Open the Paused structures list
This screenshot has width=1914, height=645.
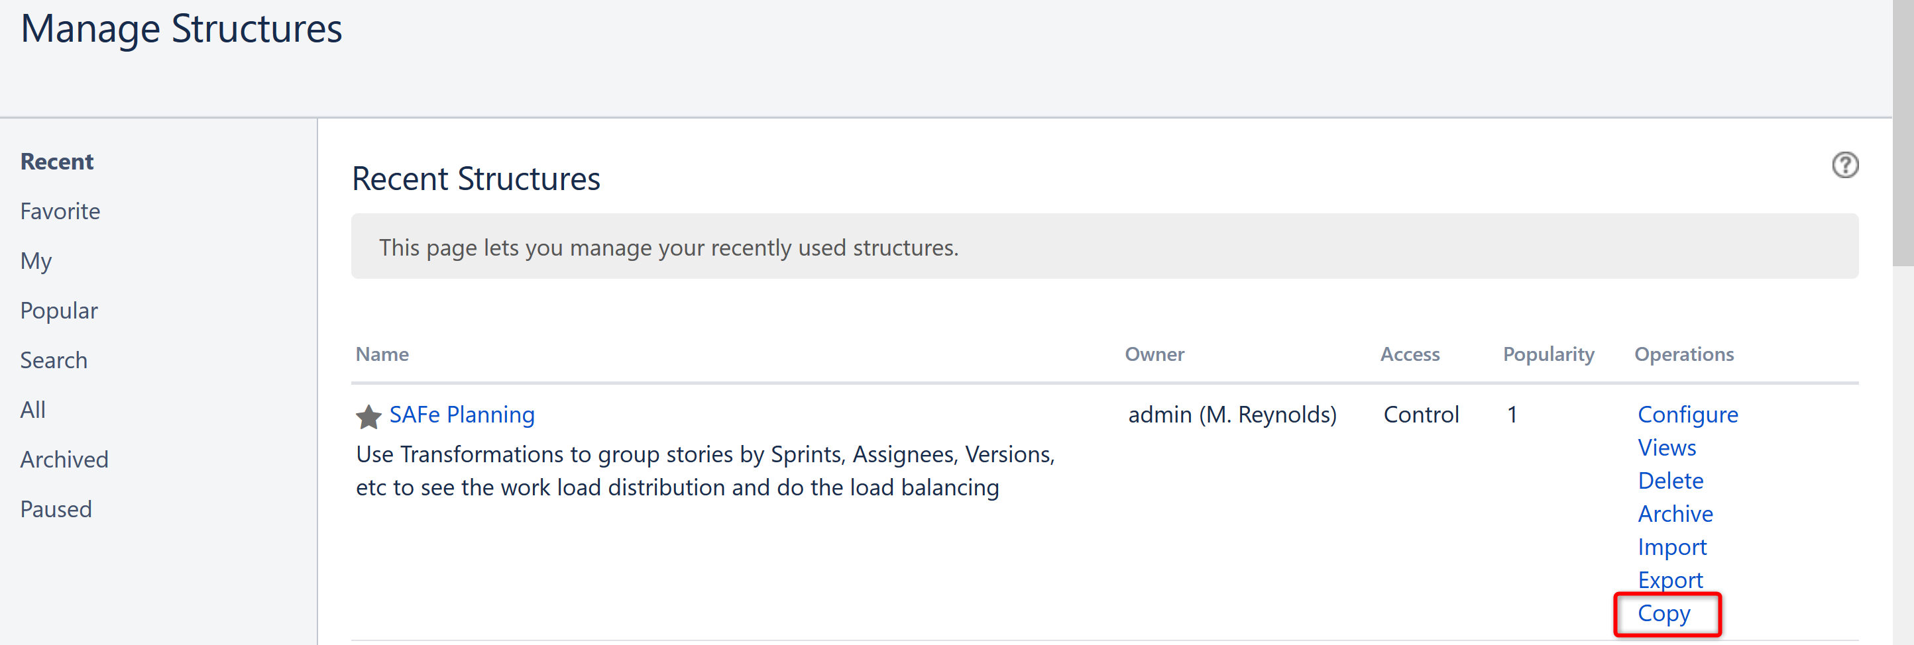(56, 509)
